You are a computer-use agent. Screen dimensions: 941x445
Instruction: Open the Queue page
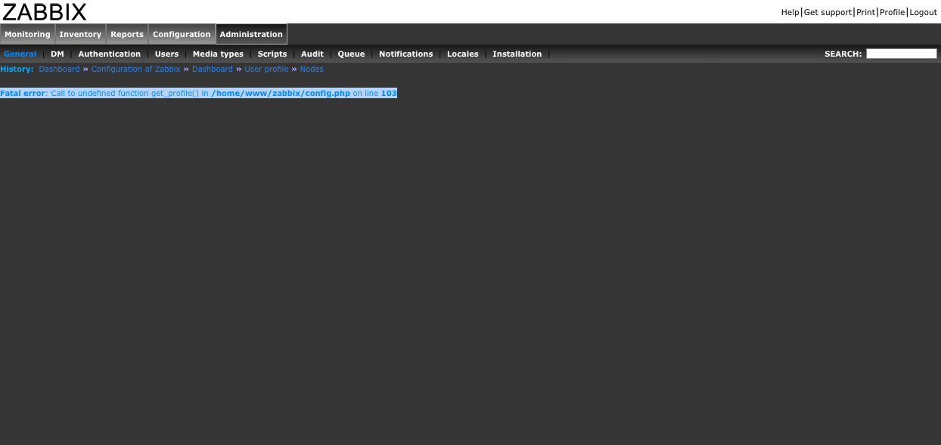[351, 54]
